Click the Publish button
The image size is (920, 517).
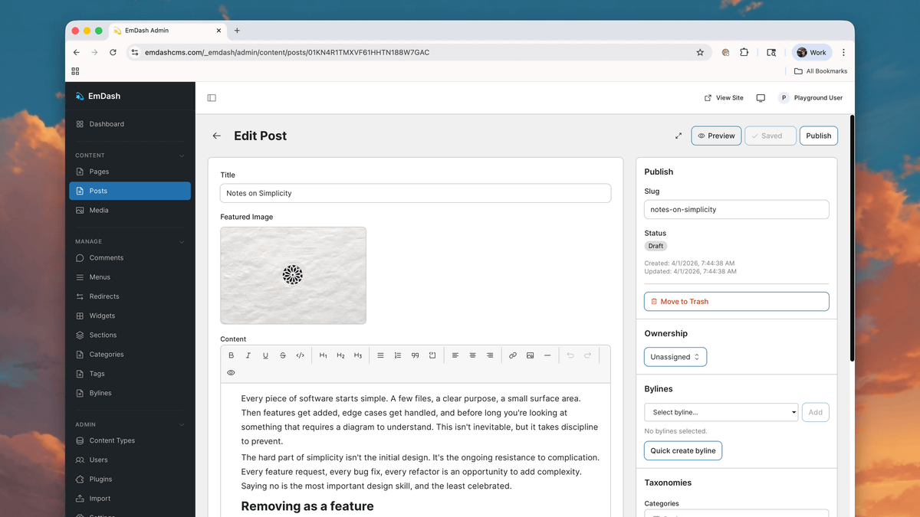(819, 136)
